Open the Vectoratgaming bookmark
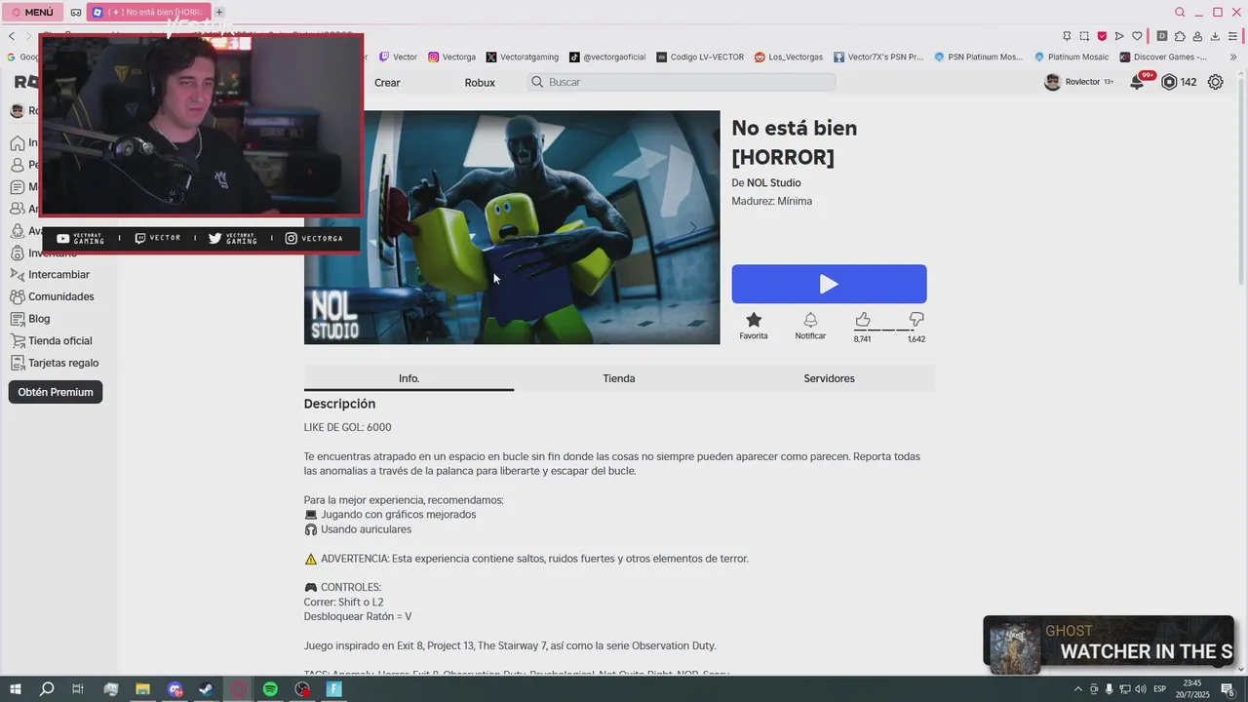1248x702 pixels. [523, 57]
